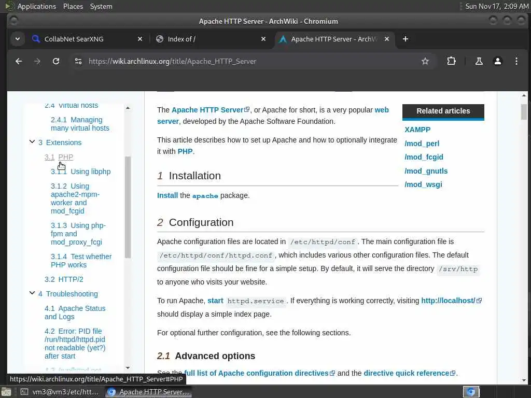The width and height of the screenshot is (531, 398).
Task: Reload the current page
Action: point(56,61)
